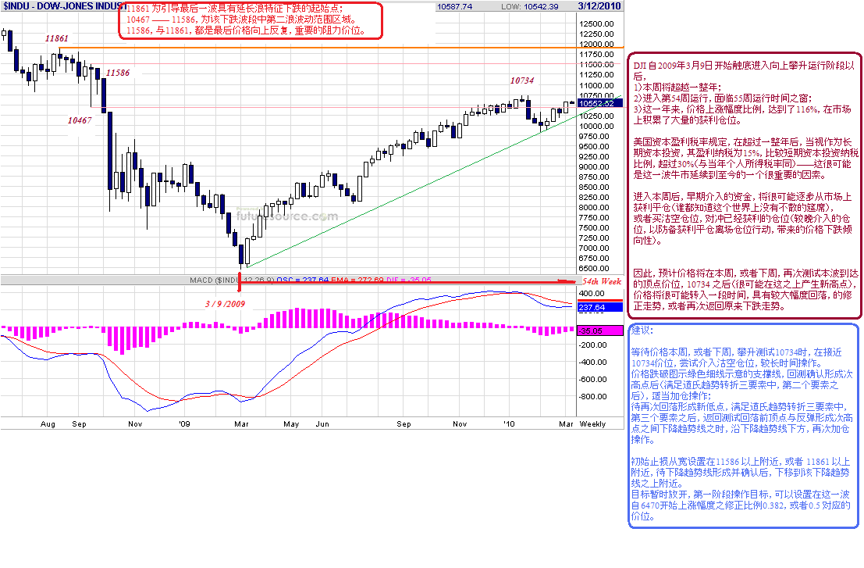Viewport: 864px width, 568px height.
Task: Click the 400.00 MACD axis label
Action: 592,294
